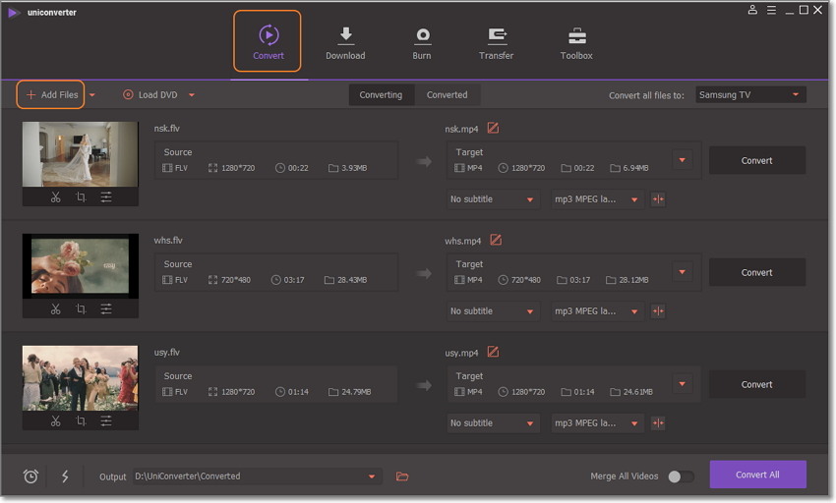The width and height of the screenshot is (836, 503).
Task: Switch to the Transfer tab
Action: click(x=497, y=42)
